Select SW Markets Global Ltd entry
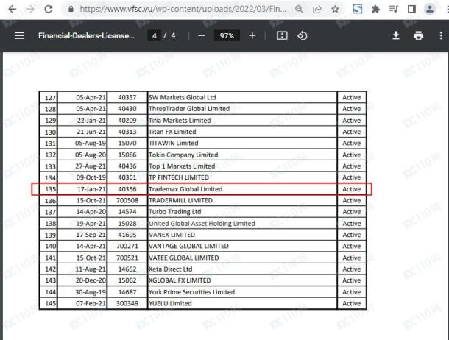The image size is (449, 340). (182, 97)
